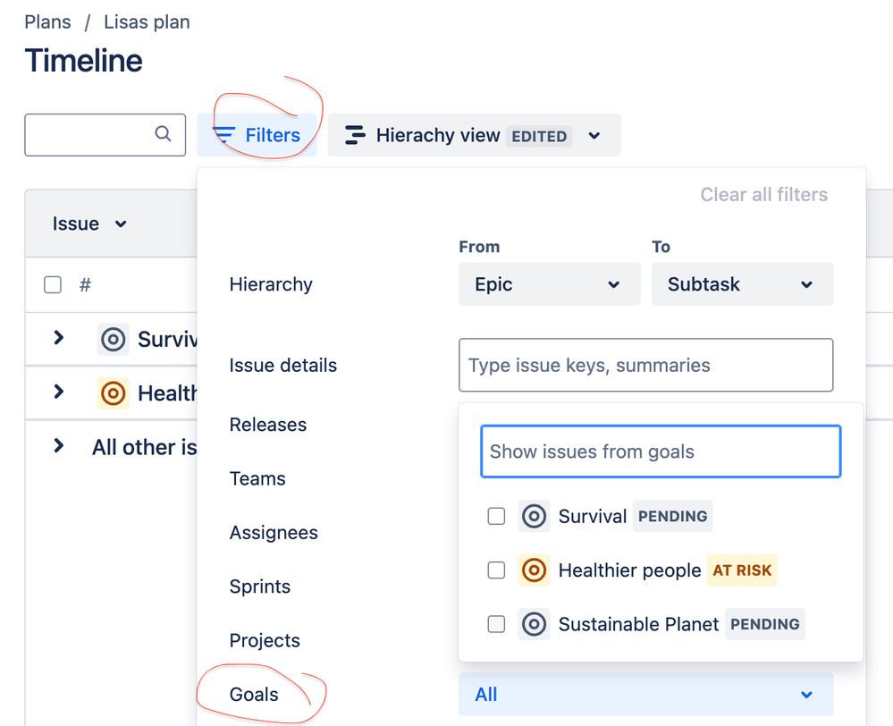The height and width of the screenshot is (726, 893).
Task: Click the Show issues from goals field
Action: pyautogui.click(x=661, y=452)
